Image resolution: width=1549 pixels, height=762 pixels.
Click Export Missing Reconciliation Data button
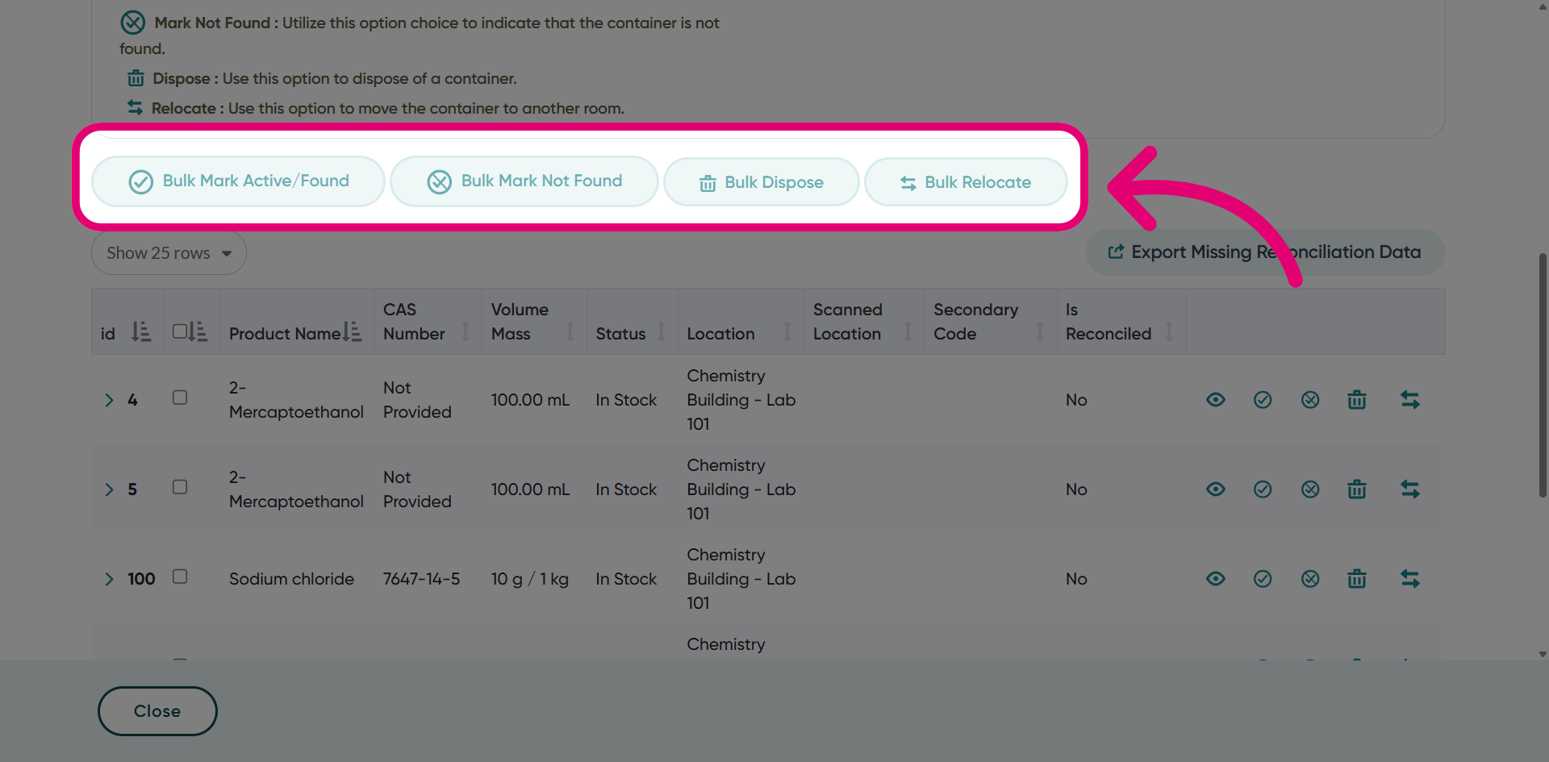[x=1265, y=252]
